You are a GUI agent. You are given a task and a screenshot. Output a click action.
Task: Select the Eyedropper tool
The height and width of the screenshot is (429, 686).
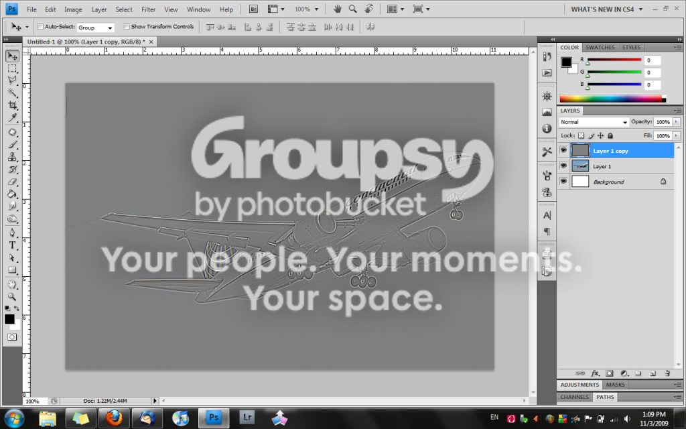pyautogui.click(x=12, y=117)
